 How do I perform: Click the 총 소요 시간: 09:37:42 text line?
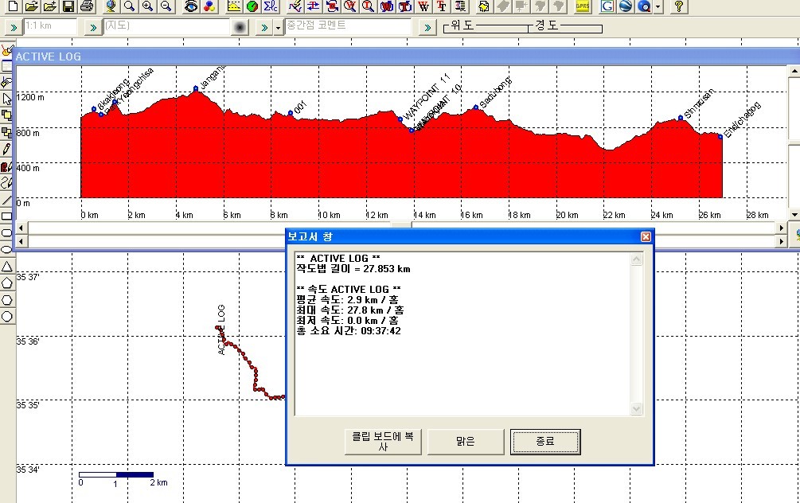coord(349,331)
